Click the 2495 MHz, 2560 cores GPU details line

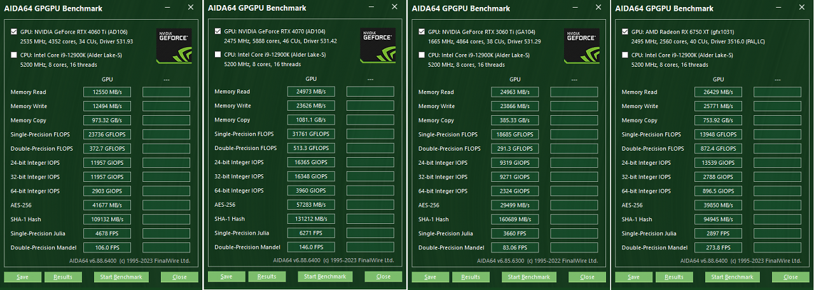pyautogui.click(x=697, y=41)
